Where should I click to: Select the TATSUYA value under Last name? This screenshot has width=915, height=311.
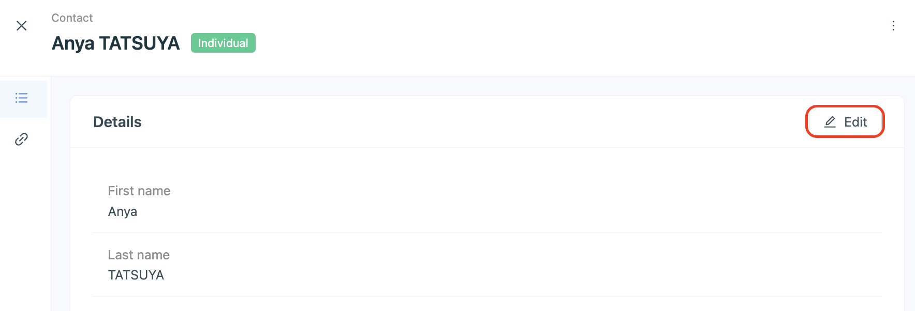click(x=136, y=275)
